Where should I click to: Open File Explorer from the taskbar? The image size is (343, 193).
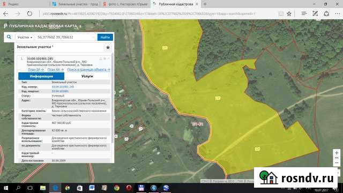coord(43,188)
